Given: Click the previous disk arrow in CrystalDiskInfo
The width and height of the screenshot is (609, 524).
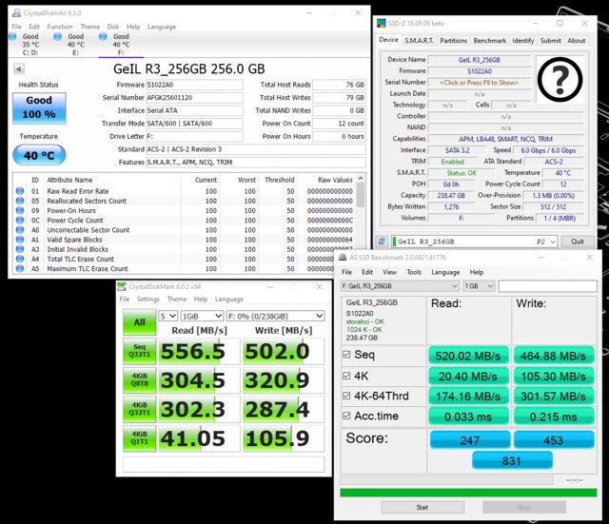Looking at the screenshot, I should 19,69.
